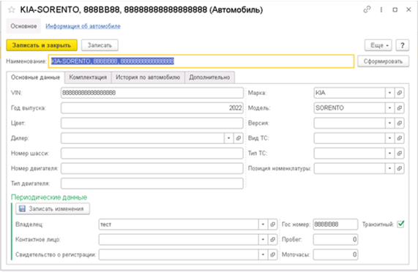The image size is (418, 272).
Task: Expand the Марка dropdown list
Action: coord(389,93)
